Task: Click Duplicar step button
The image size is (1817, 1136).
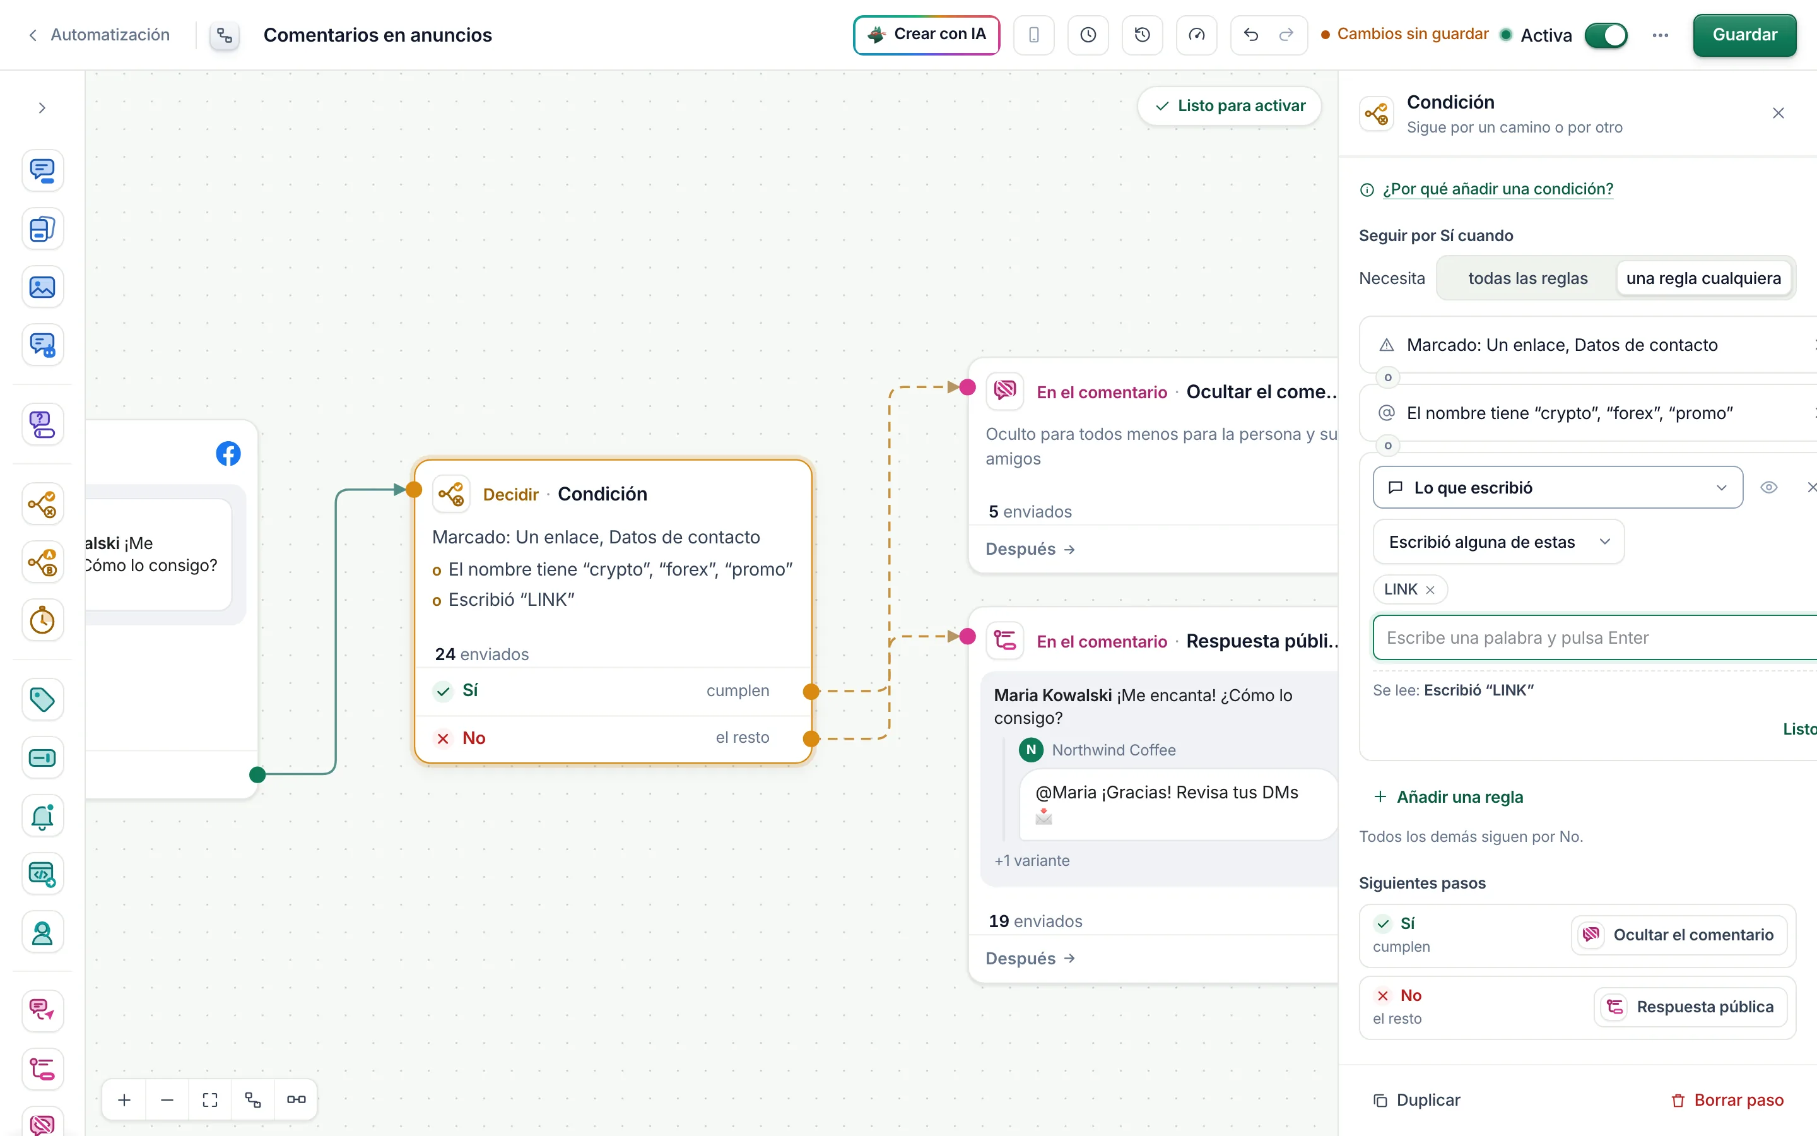Action: coord(1416,1100)
